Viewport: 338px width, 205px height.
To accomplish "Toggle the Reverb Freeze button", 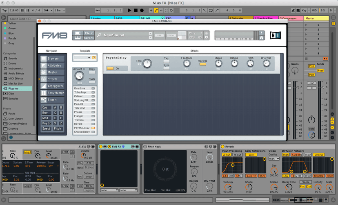I will (x=305, y=182).
